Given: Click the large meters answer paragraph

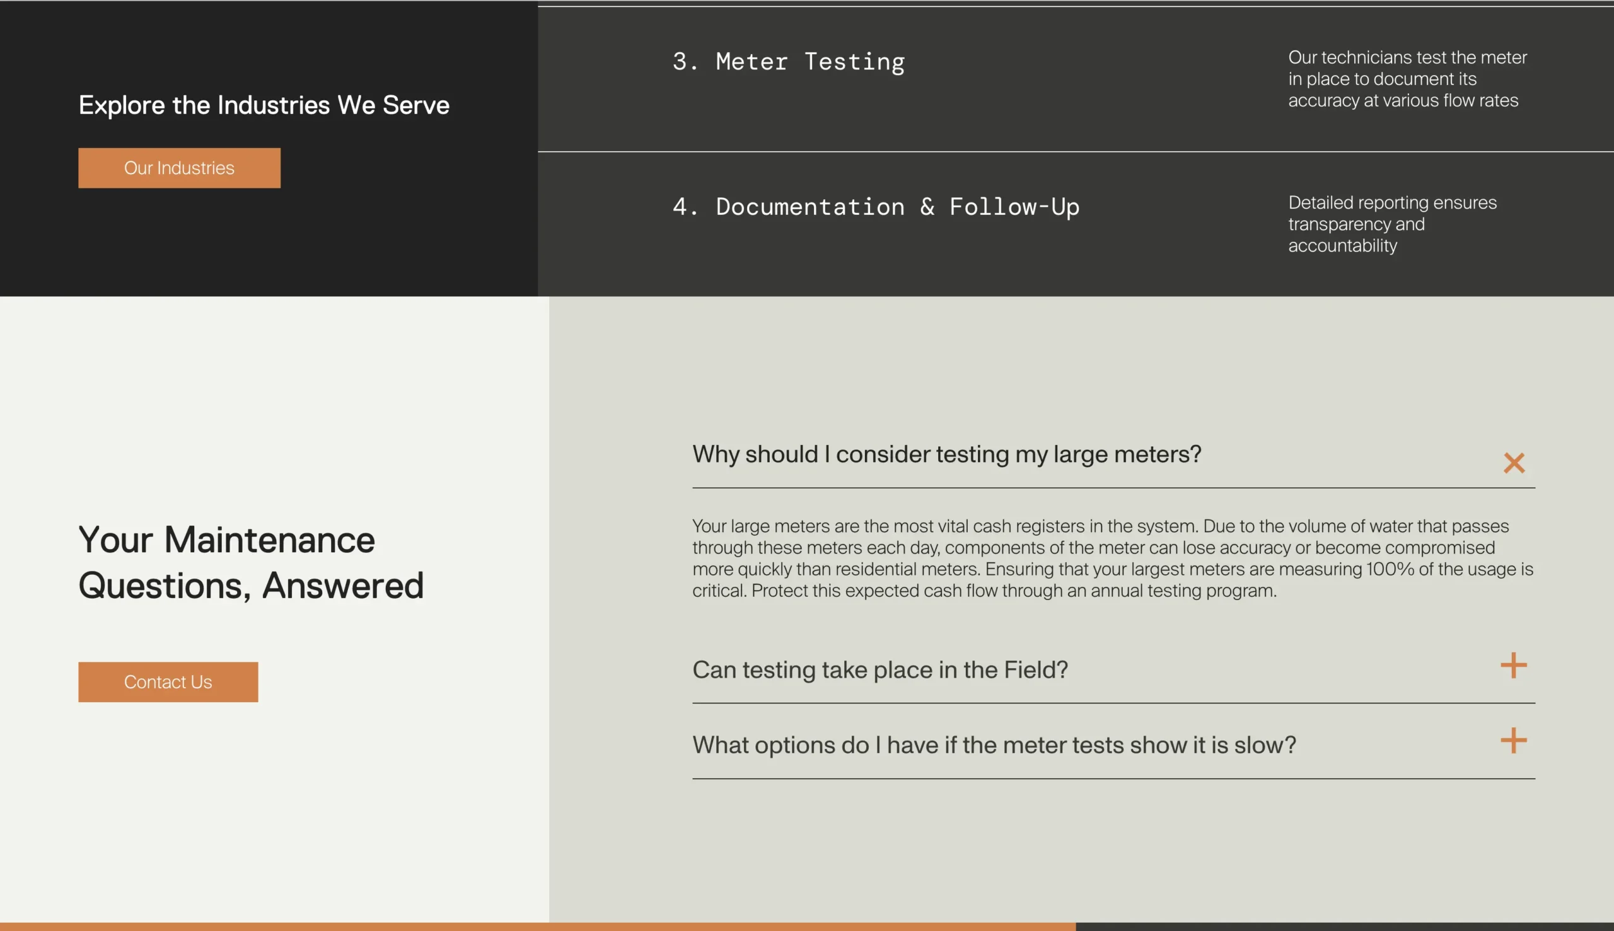Looking at the screenshot, I should [x=1112, y=558].
